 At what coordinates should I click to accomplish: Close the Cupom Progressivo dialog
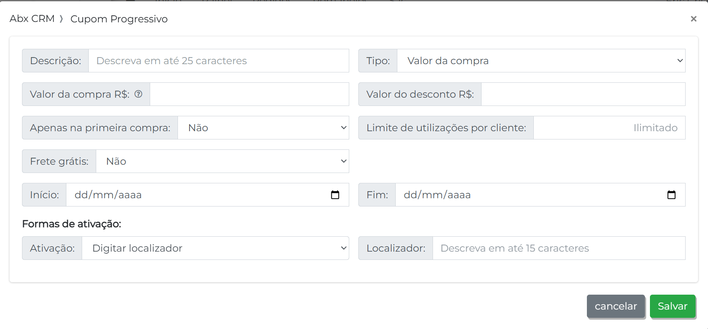click(x=693, y=19)
